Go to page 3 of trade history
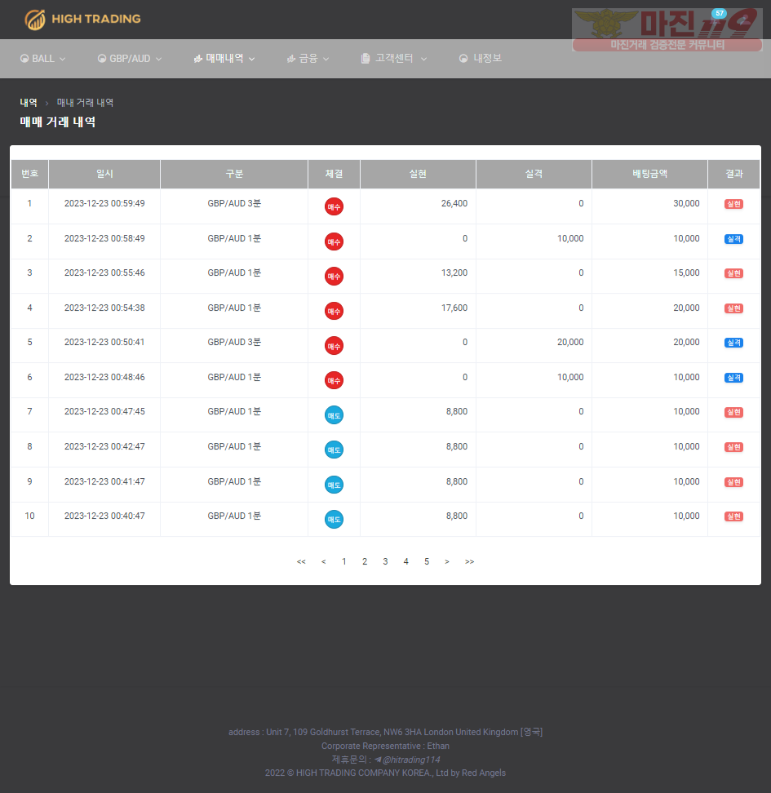771x793 pixels. pos(385,561)
